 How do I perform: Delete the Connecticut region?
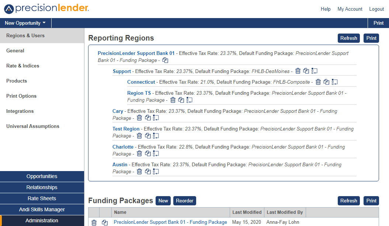point(318,82)
